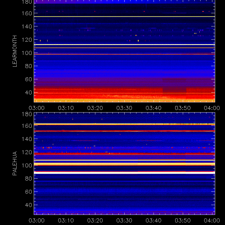
Task: Click the bright white band near 88 in Palehua spectrogram
Action: (124, 173)
